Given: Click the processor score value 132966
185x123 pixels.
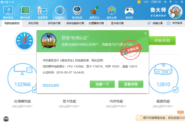Looking at the screenshot, I should [x=23, y=84].
